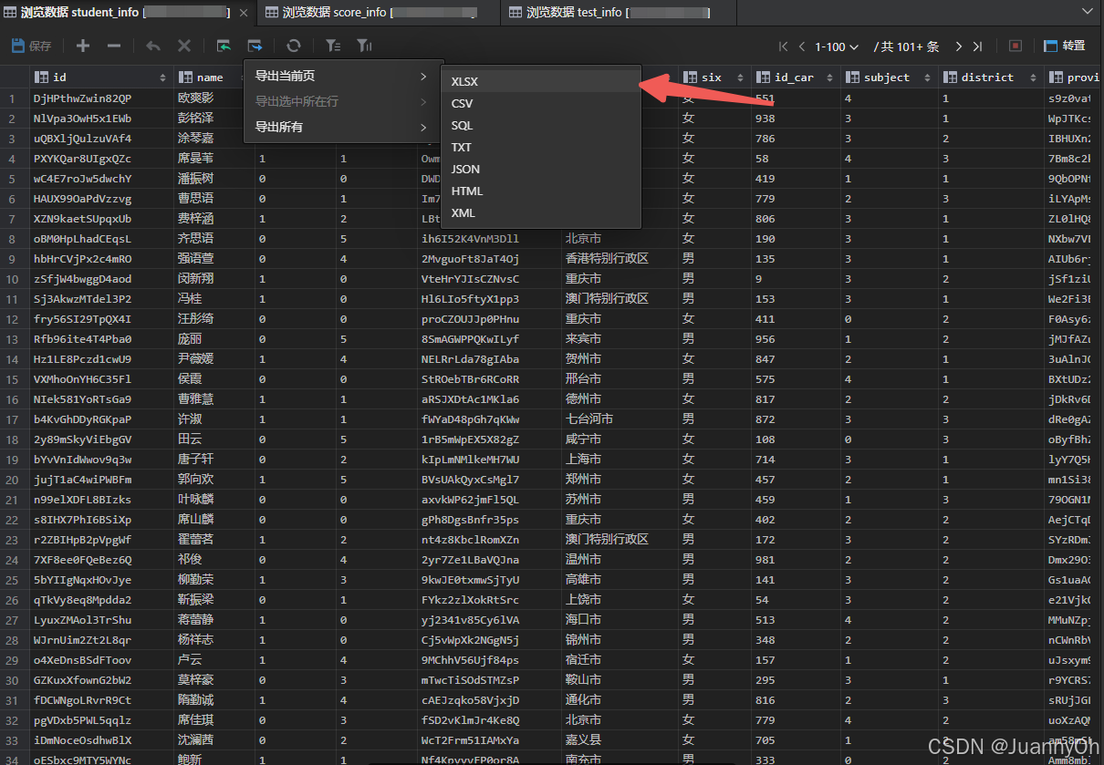Choose JSON from the export format menu
This screenshot has height=765, width=1104.
click(465, 169)
